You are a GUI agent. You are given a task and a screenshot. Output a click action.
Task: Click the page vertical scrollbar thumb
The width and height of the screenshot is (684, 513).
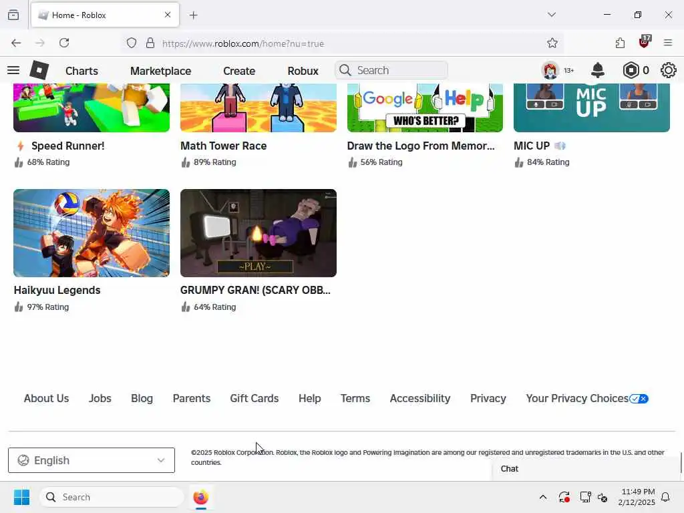pyautogui.click(x=681, y=464)
